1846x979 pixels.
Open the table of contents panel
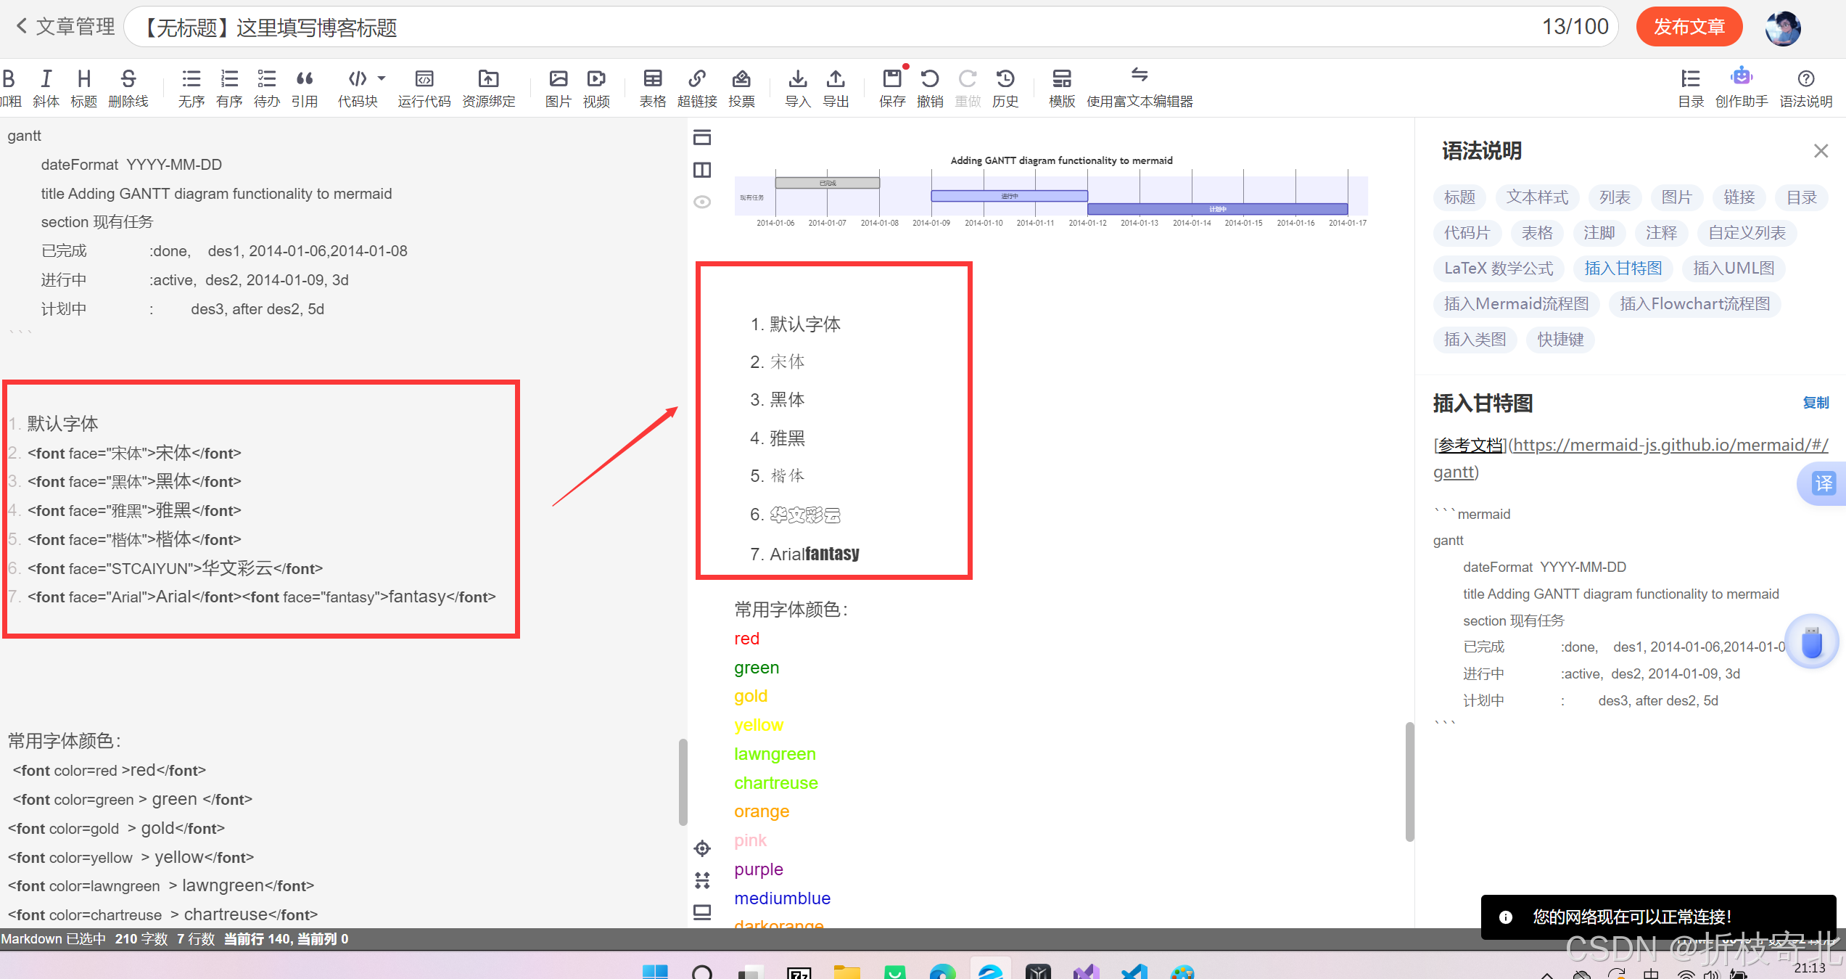click(x=1690, y=79)
